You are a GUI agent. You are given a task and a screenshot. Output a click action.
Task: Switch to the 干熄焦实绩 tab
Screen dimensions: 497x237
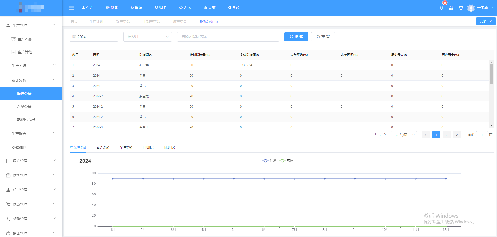(x=151, y=21)
